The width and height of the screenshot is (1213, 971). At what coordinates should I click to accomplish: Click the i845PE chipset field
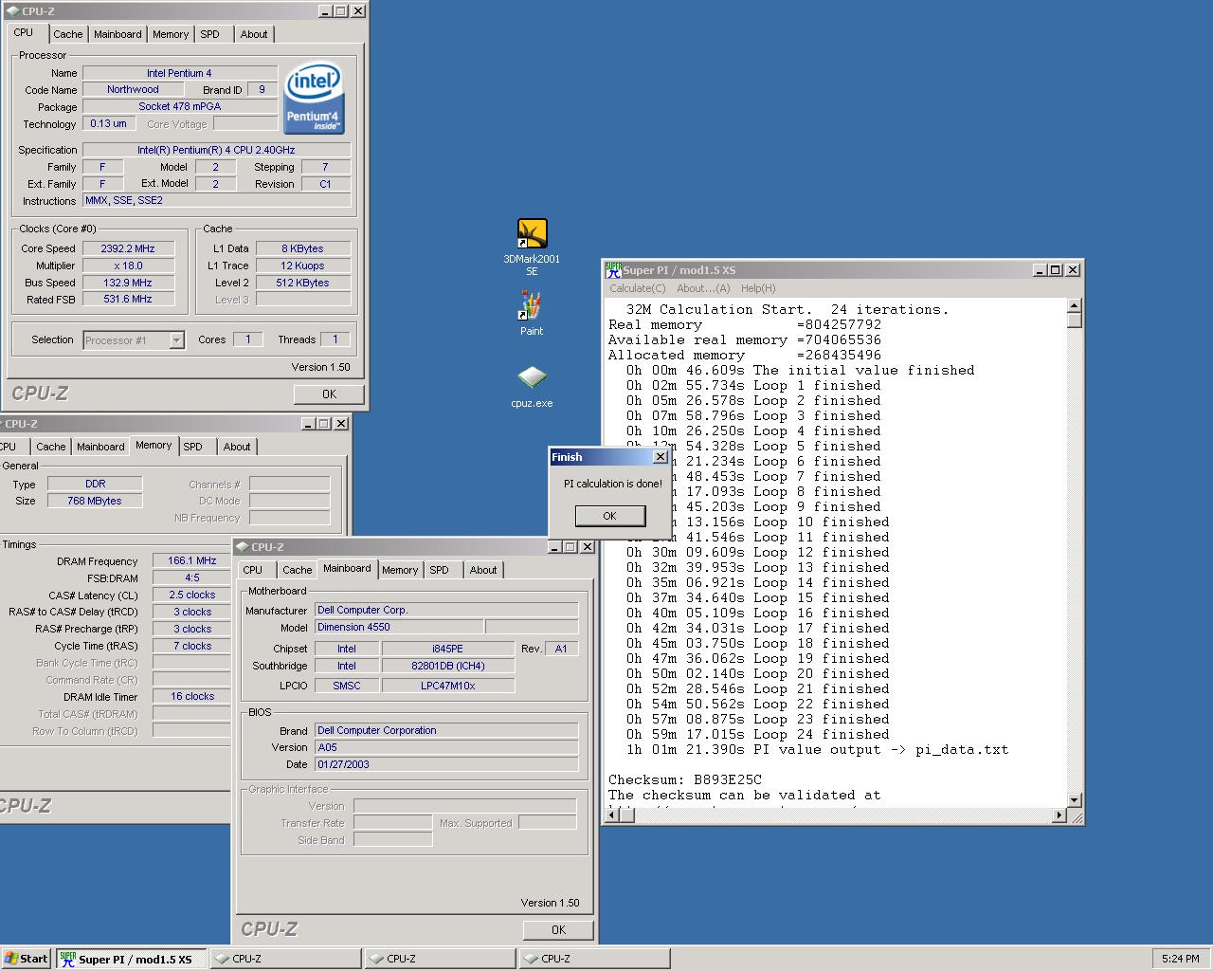click(447, 649)
